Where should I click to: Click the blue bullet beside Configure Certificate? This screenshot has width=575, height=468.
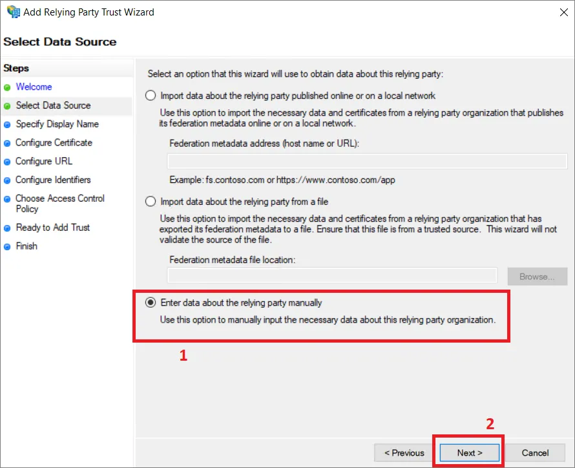point(7,144)
